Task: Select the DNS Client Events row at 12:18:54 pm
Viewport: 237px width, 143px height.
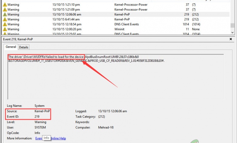Action: [x=116, y=24]
